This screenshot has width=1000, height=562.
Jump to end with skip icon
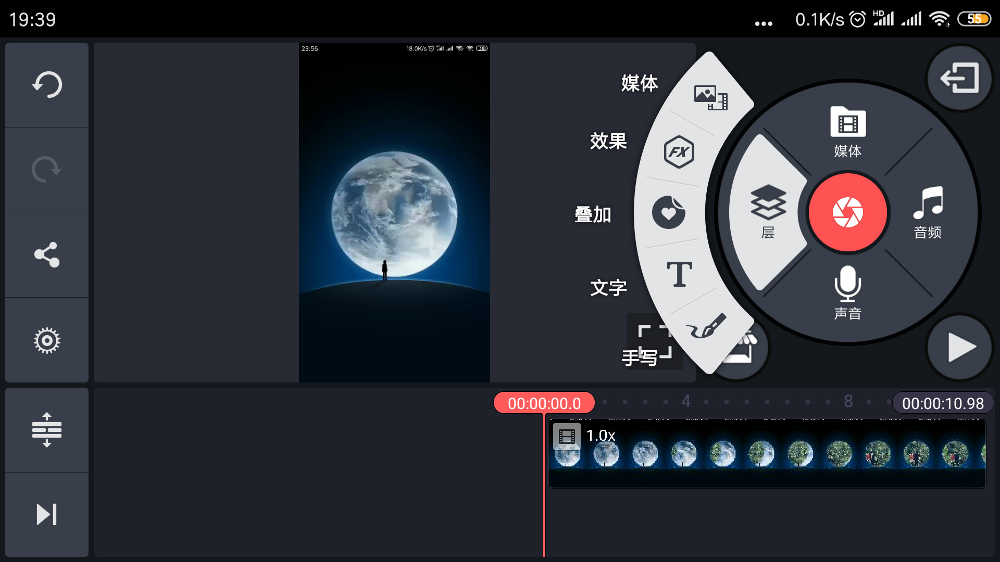pos(47,515)
